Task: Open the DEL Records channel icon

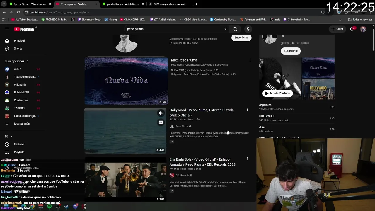Action: coord(172,176)
